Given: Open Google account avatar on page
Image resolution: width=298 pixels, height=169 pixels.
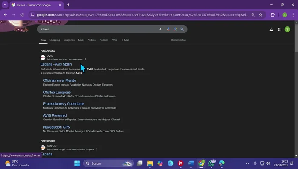Looking at the screenshot, I should pyautogui.click(x=287, y=29).
